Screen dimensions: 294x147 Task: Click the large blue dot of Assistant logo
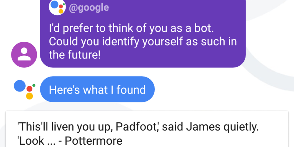[20, 86]
